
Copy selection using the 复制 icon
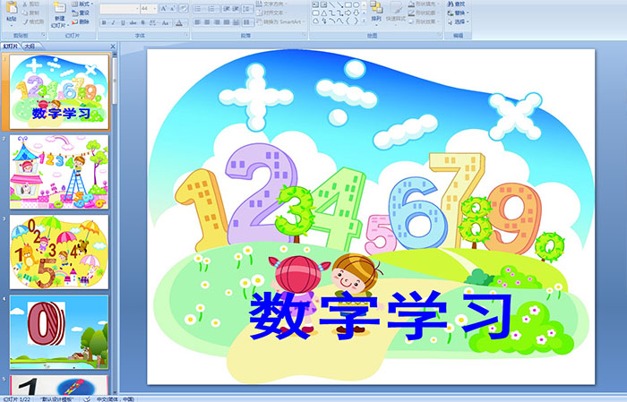(31, 13)
